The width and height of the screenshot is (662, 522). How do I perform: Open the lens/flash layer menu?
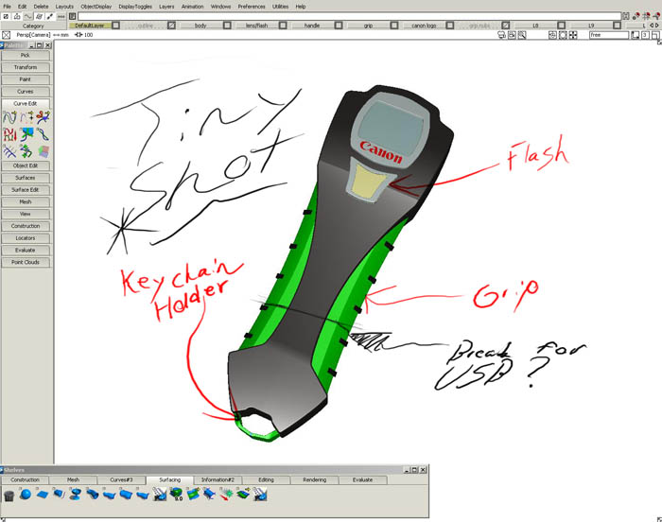256,26
